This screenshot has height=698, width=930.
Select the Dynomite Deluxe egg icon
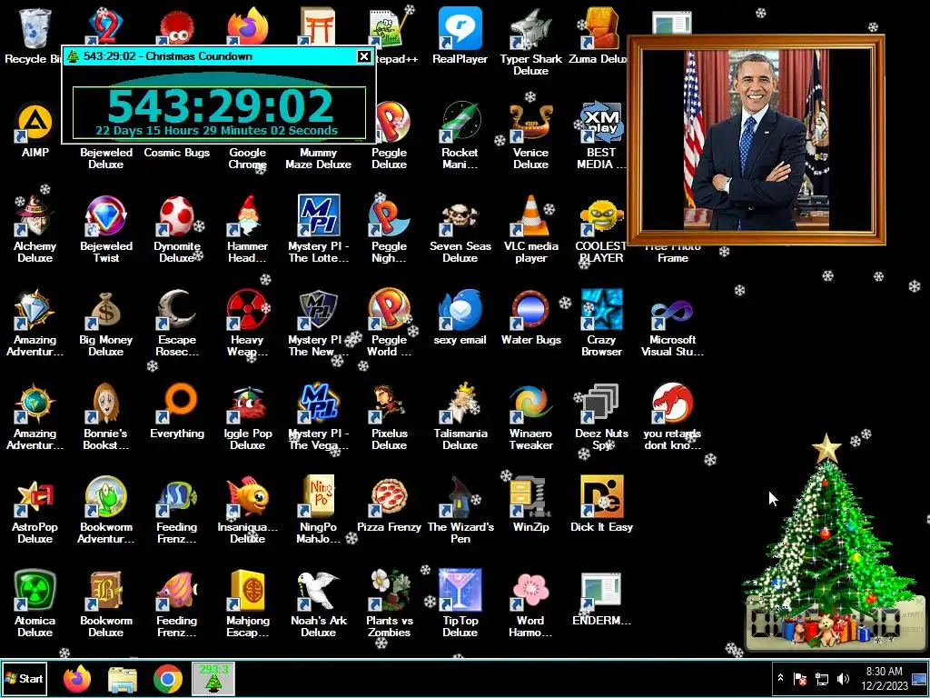pyautogui.click(x=177, y=228)
